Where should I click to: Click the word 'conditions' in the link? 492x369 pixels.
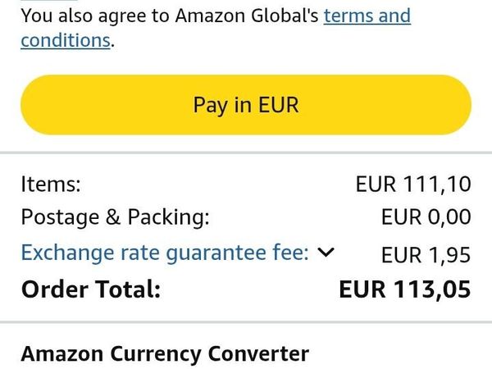click(x=65, y=40)
